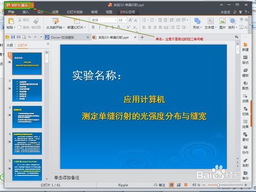Expand the 从当前开始 dropdown arrow
The image size is (256, 192).
coord(64,28)
